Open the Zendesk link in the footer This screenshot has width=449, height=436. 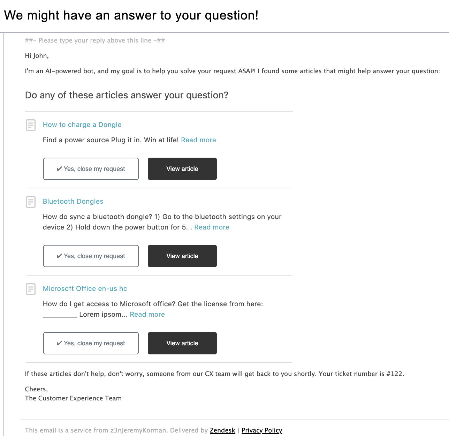[222, 430]
